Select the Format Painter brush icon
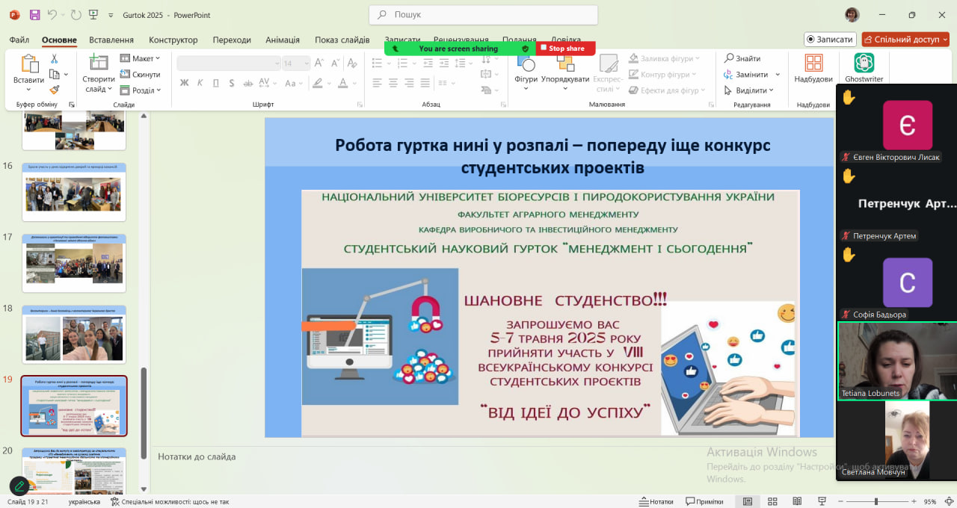The width and height of the screenshot is (957, 508). click(54, 90)
